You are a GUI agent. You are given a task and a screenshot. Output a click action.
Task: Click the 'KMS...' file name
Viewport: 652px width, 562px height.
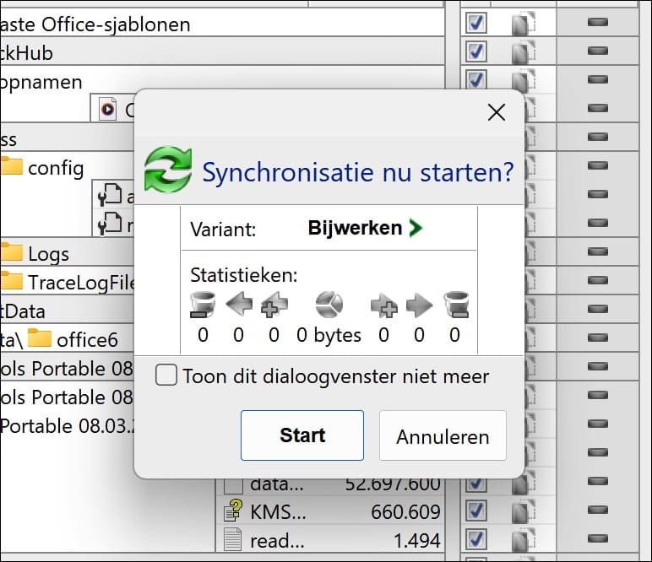point(278,511)
